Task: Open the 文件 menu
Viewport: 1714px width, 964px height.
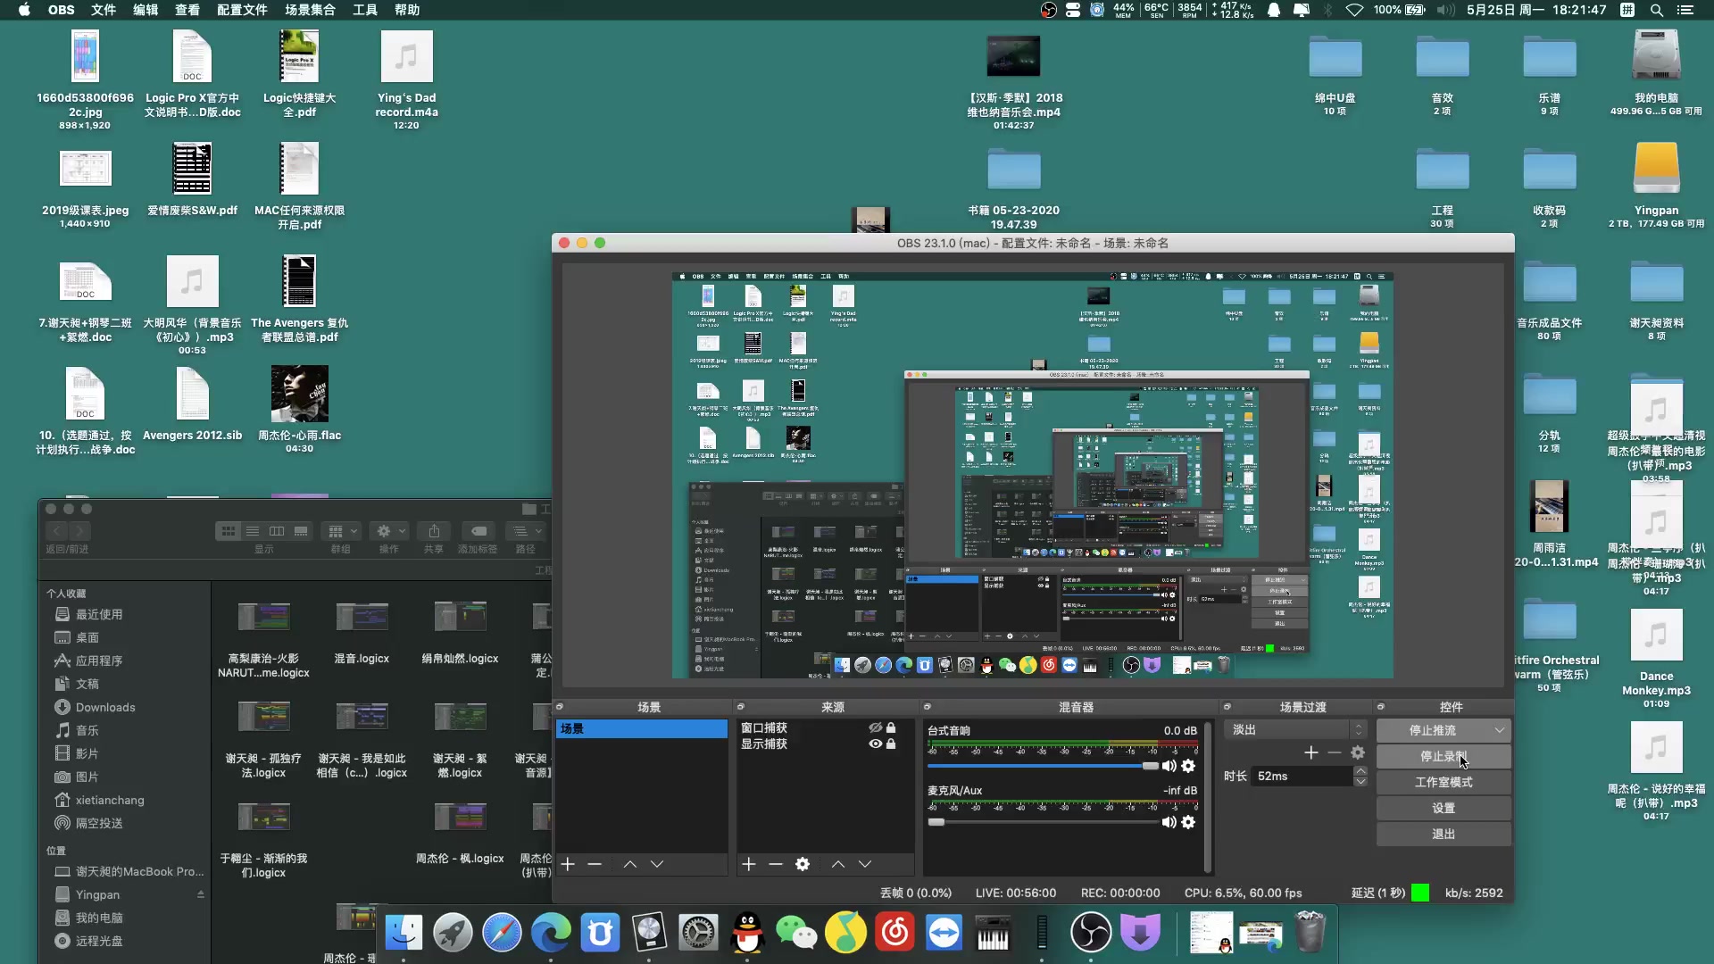Action: [104, 10]
